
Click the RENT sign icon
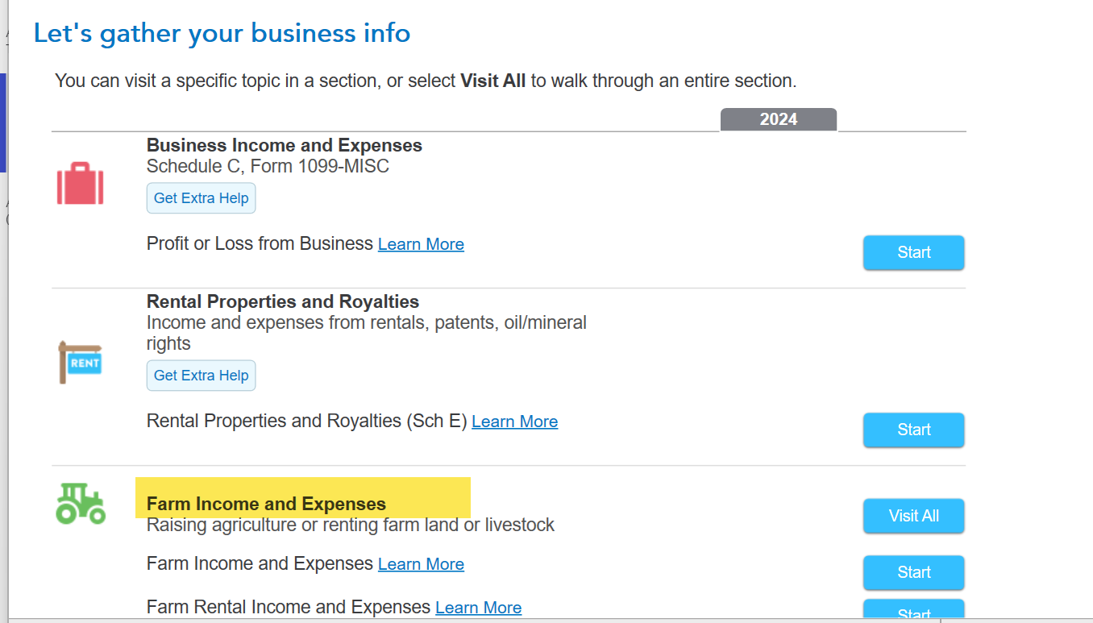[x=80, y=362]
